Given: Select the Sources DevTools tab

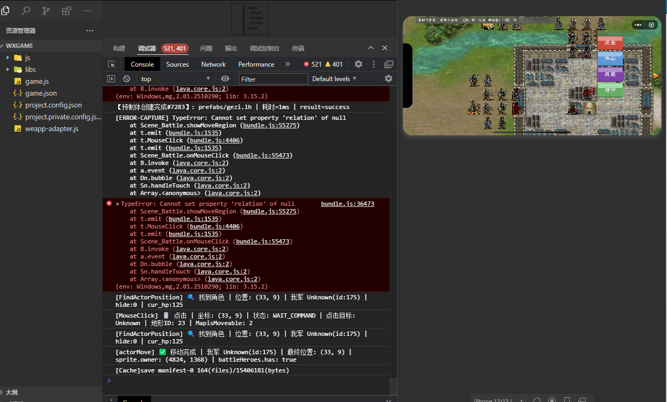Looking at the screenshot, I should 177,64.
